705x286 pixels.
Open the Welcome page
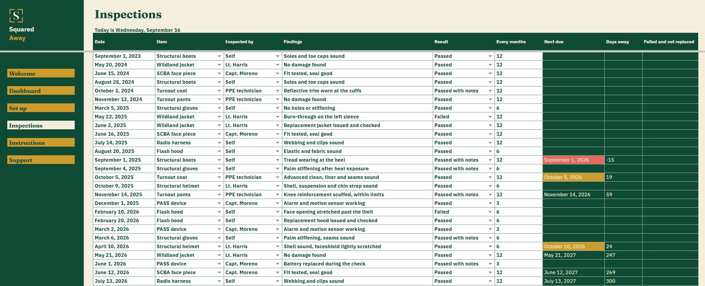(x=41, y=73)
